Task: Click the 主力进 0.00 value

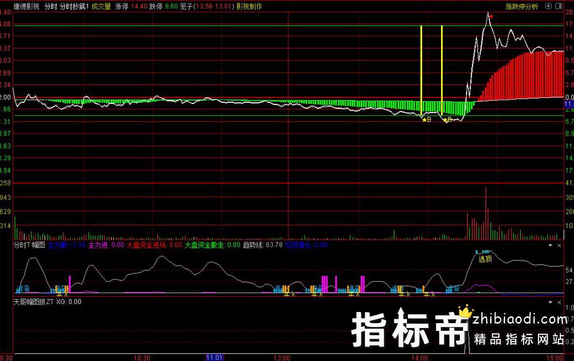Action: point(106,245)
